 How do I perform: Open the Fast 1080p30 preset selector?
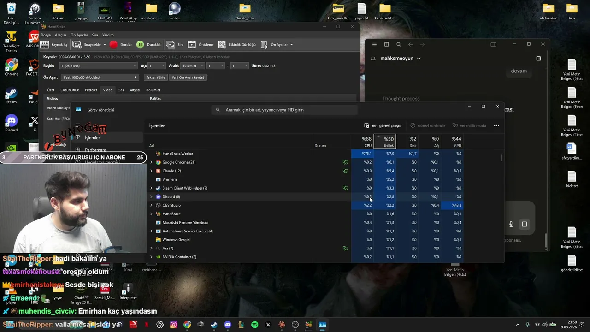[x=100, y=77]
